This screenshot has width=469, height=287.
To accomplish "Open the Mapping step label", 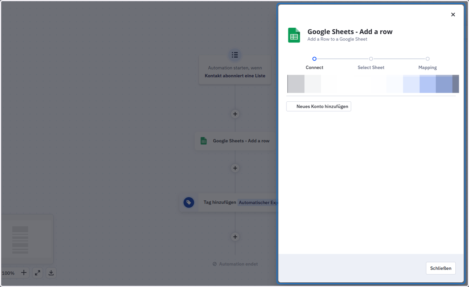I will [428, 67].
